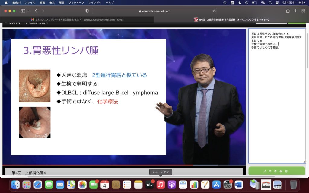Image resolution: width=309 pixels, height=193 pixels.
Task: Open a new tab with plus icon
Action: (x=295, y=11)
